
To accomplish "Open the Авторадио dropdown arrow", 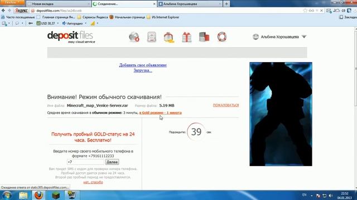I will point(86,23).
